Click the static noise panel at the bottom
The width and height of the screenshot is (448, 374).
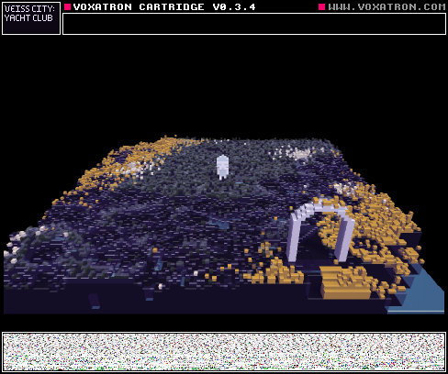tap(224, 352)
